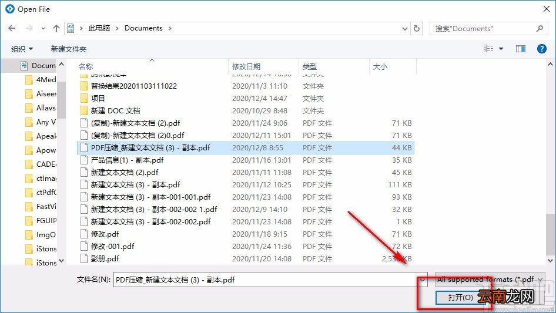The height and width of the screenshot is (313, 556).
Task: Select 4Med folder in navigation tree
Action: coord(41,79)
